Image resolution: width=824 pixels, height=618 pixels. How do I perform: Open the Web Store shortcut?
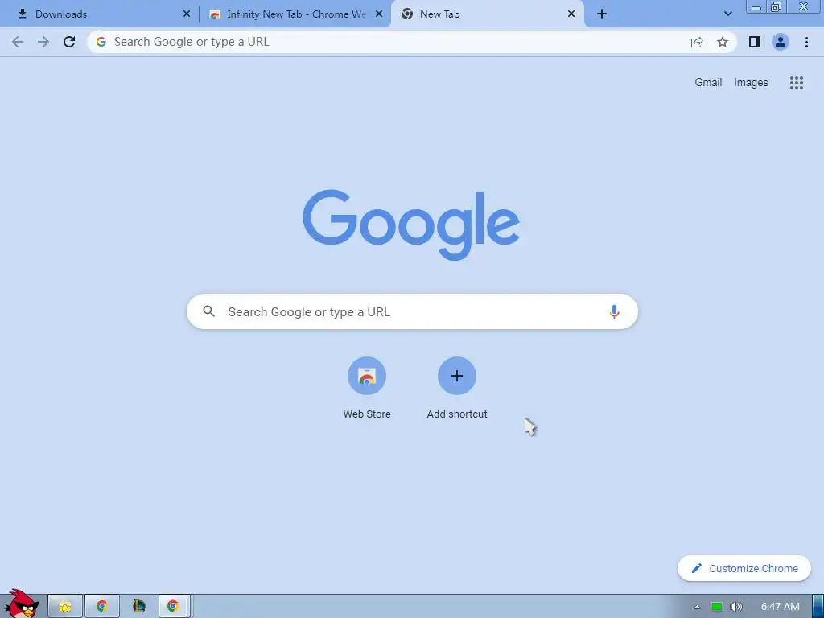click(367, 388)
